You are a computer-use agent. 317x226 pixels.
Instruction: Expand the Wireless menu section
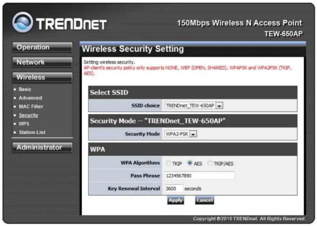42,77
